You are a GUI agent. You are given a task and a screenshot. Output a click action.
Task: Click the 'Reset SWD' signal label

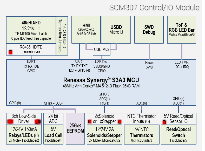tap(149, 65)
